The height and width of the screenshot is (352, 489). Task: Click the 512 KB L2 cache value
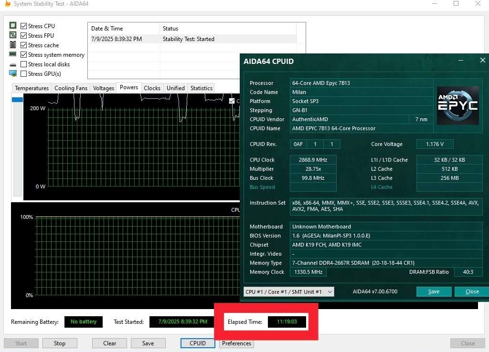[x=449, y=169]
